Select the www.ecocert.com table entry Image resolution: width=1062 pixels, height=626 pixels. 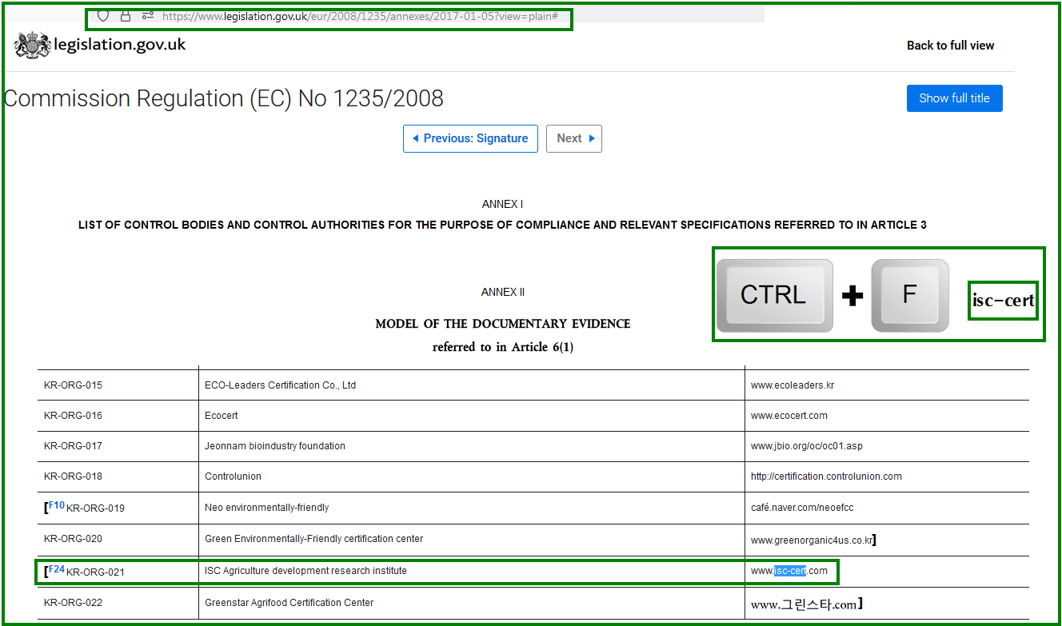tap(789, 416)
